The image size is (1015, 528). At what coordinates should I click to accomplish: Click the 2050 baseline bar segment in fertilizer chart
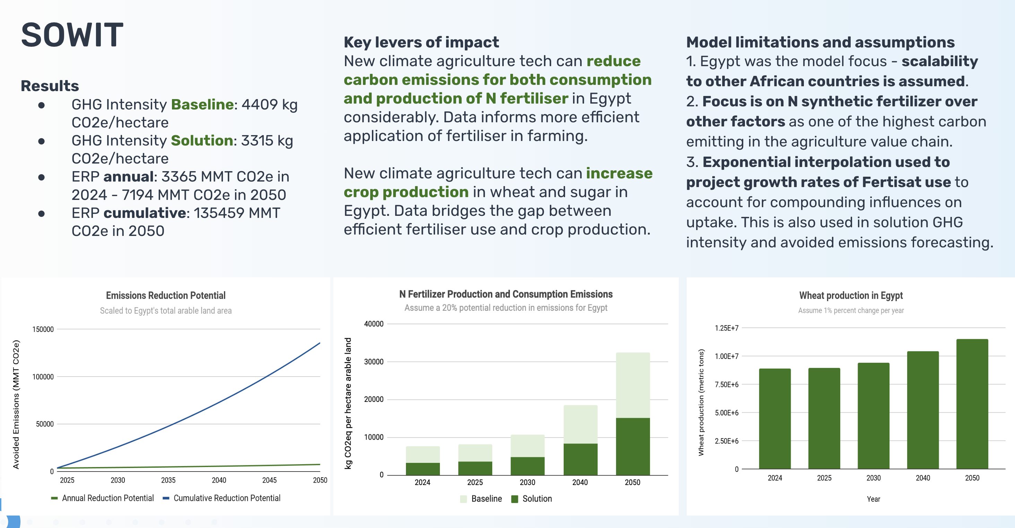point(633,385)
